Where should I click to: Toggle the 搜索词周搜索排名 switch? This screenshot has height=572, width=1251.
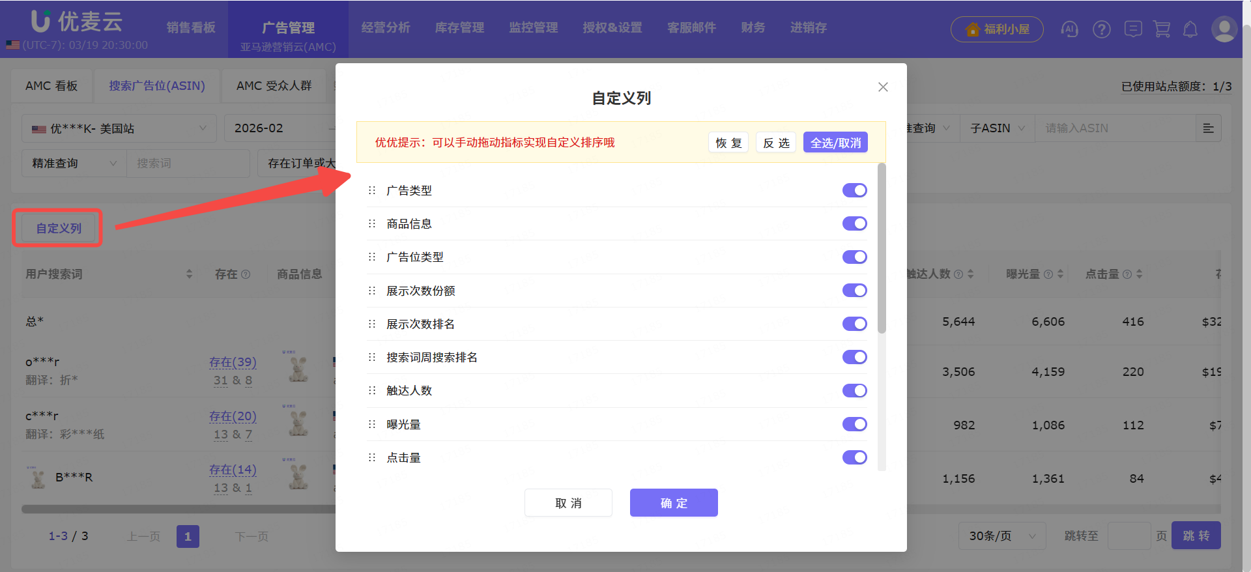point(855,357)
